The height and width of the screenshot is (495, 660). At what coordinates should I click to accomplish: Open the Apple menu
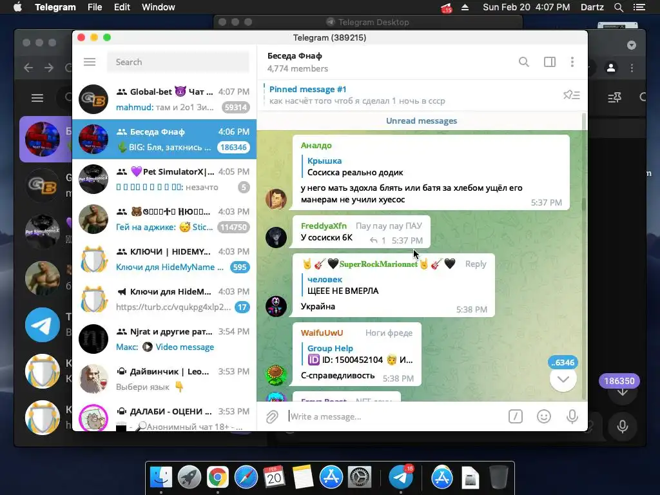coord(17,7)
